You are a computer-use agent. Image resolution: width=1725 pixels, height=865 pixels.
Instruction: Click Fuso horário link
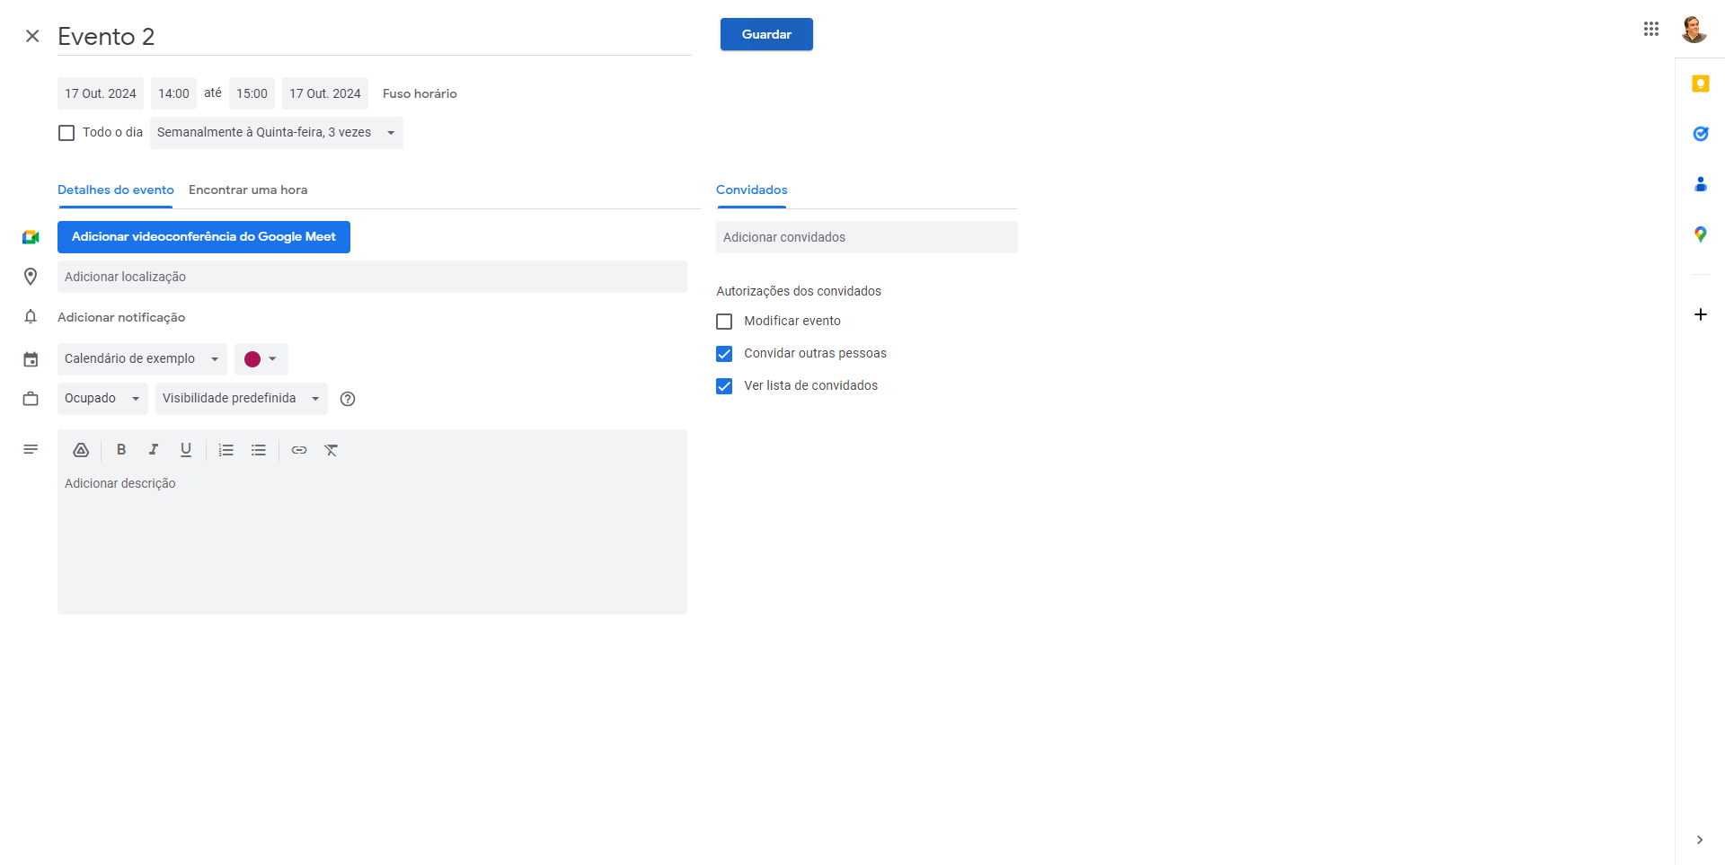tap(420, 93)
